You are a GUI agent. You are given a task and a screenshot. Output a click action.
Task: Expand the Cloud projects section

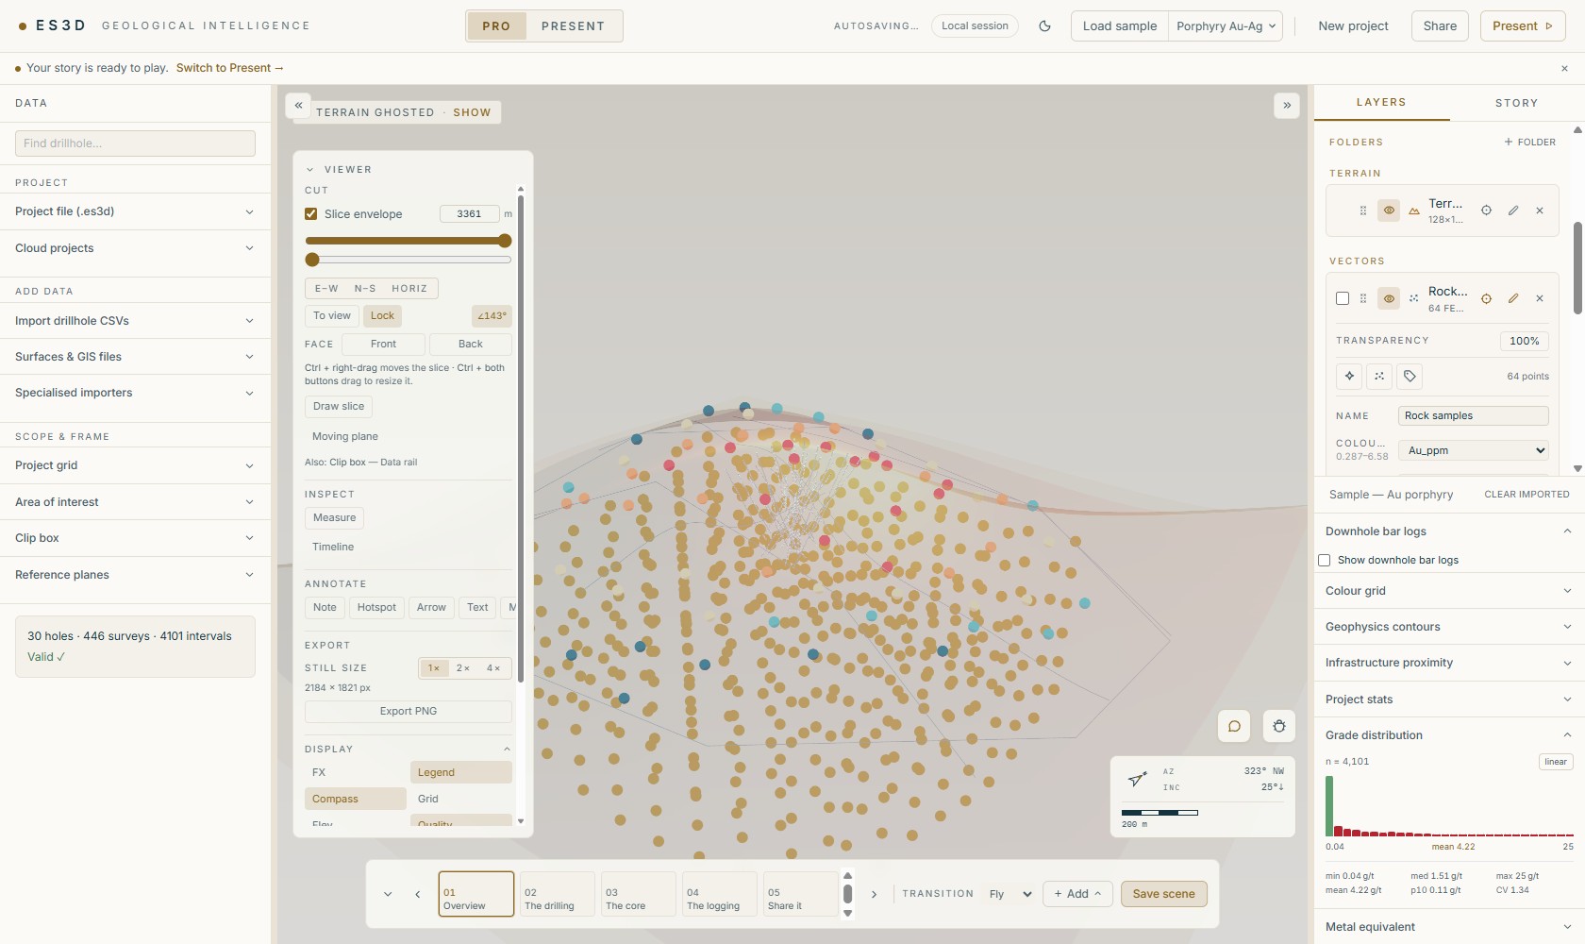coord(135,248)
